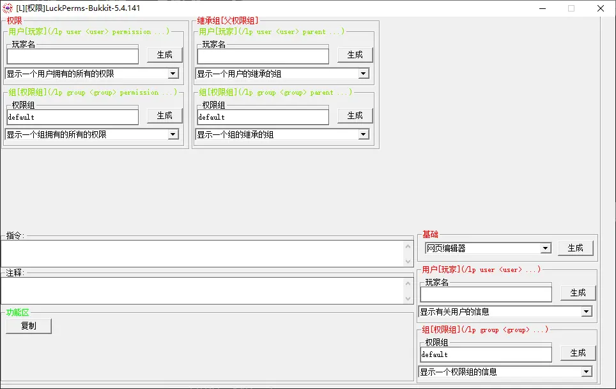Click down arrow of 指令 box scrollbar

(408, 261)
